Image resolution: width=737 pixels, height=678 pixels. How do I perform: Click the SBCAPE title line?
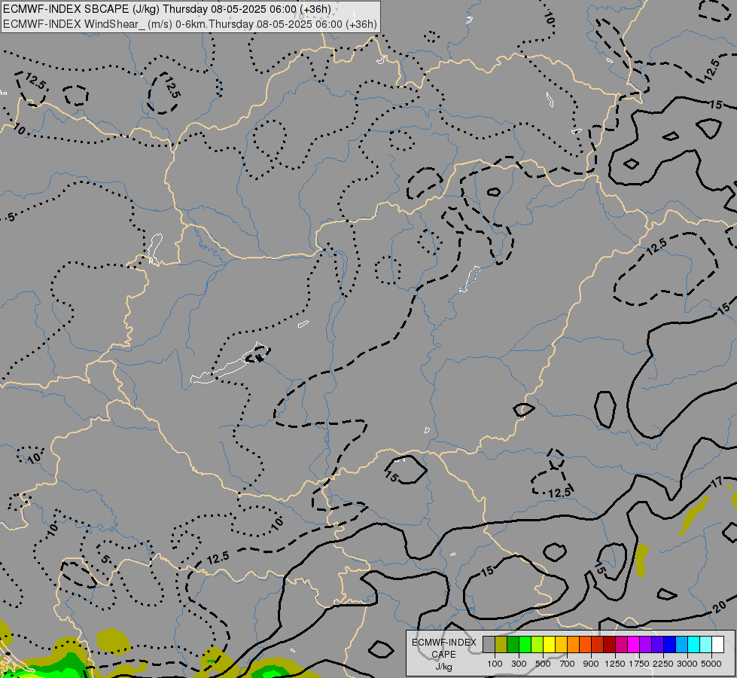click(x=167, y=9)
